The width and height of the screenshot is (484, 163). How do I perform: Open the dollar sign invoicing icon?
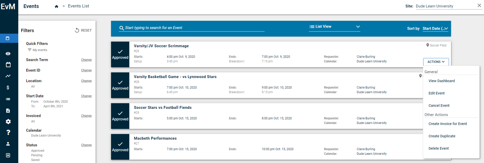click(8, 87)
